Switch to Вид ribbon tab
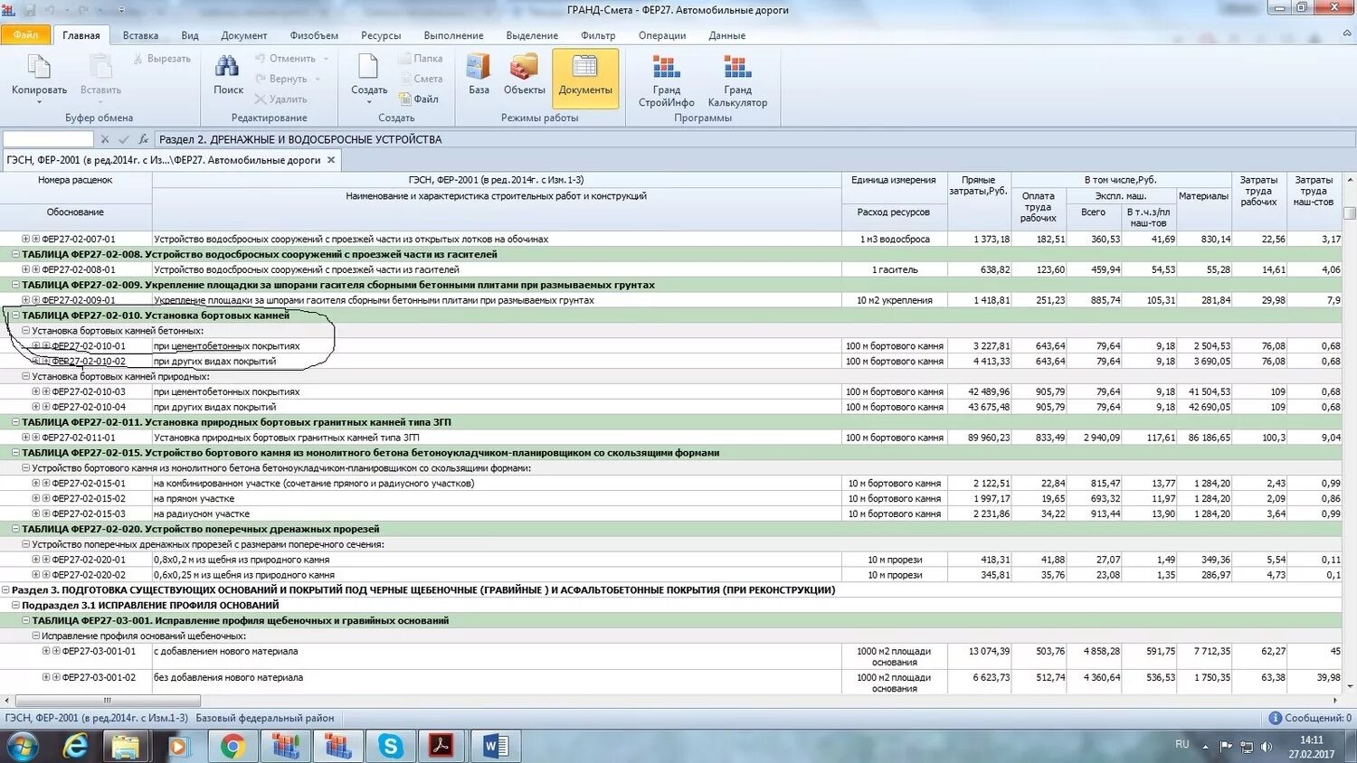The height and width of the screenshot is (763, 1357). click(x=189, y=36)
